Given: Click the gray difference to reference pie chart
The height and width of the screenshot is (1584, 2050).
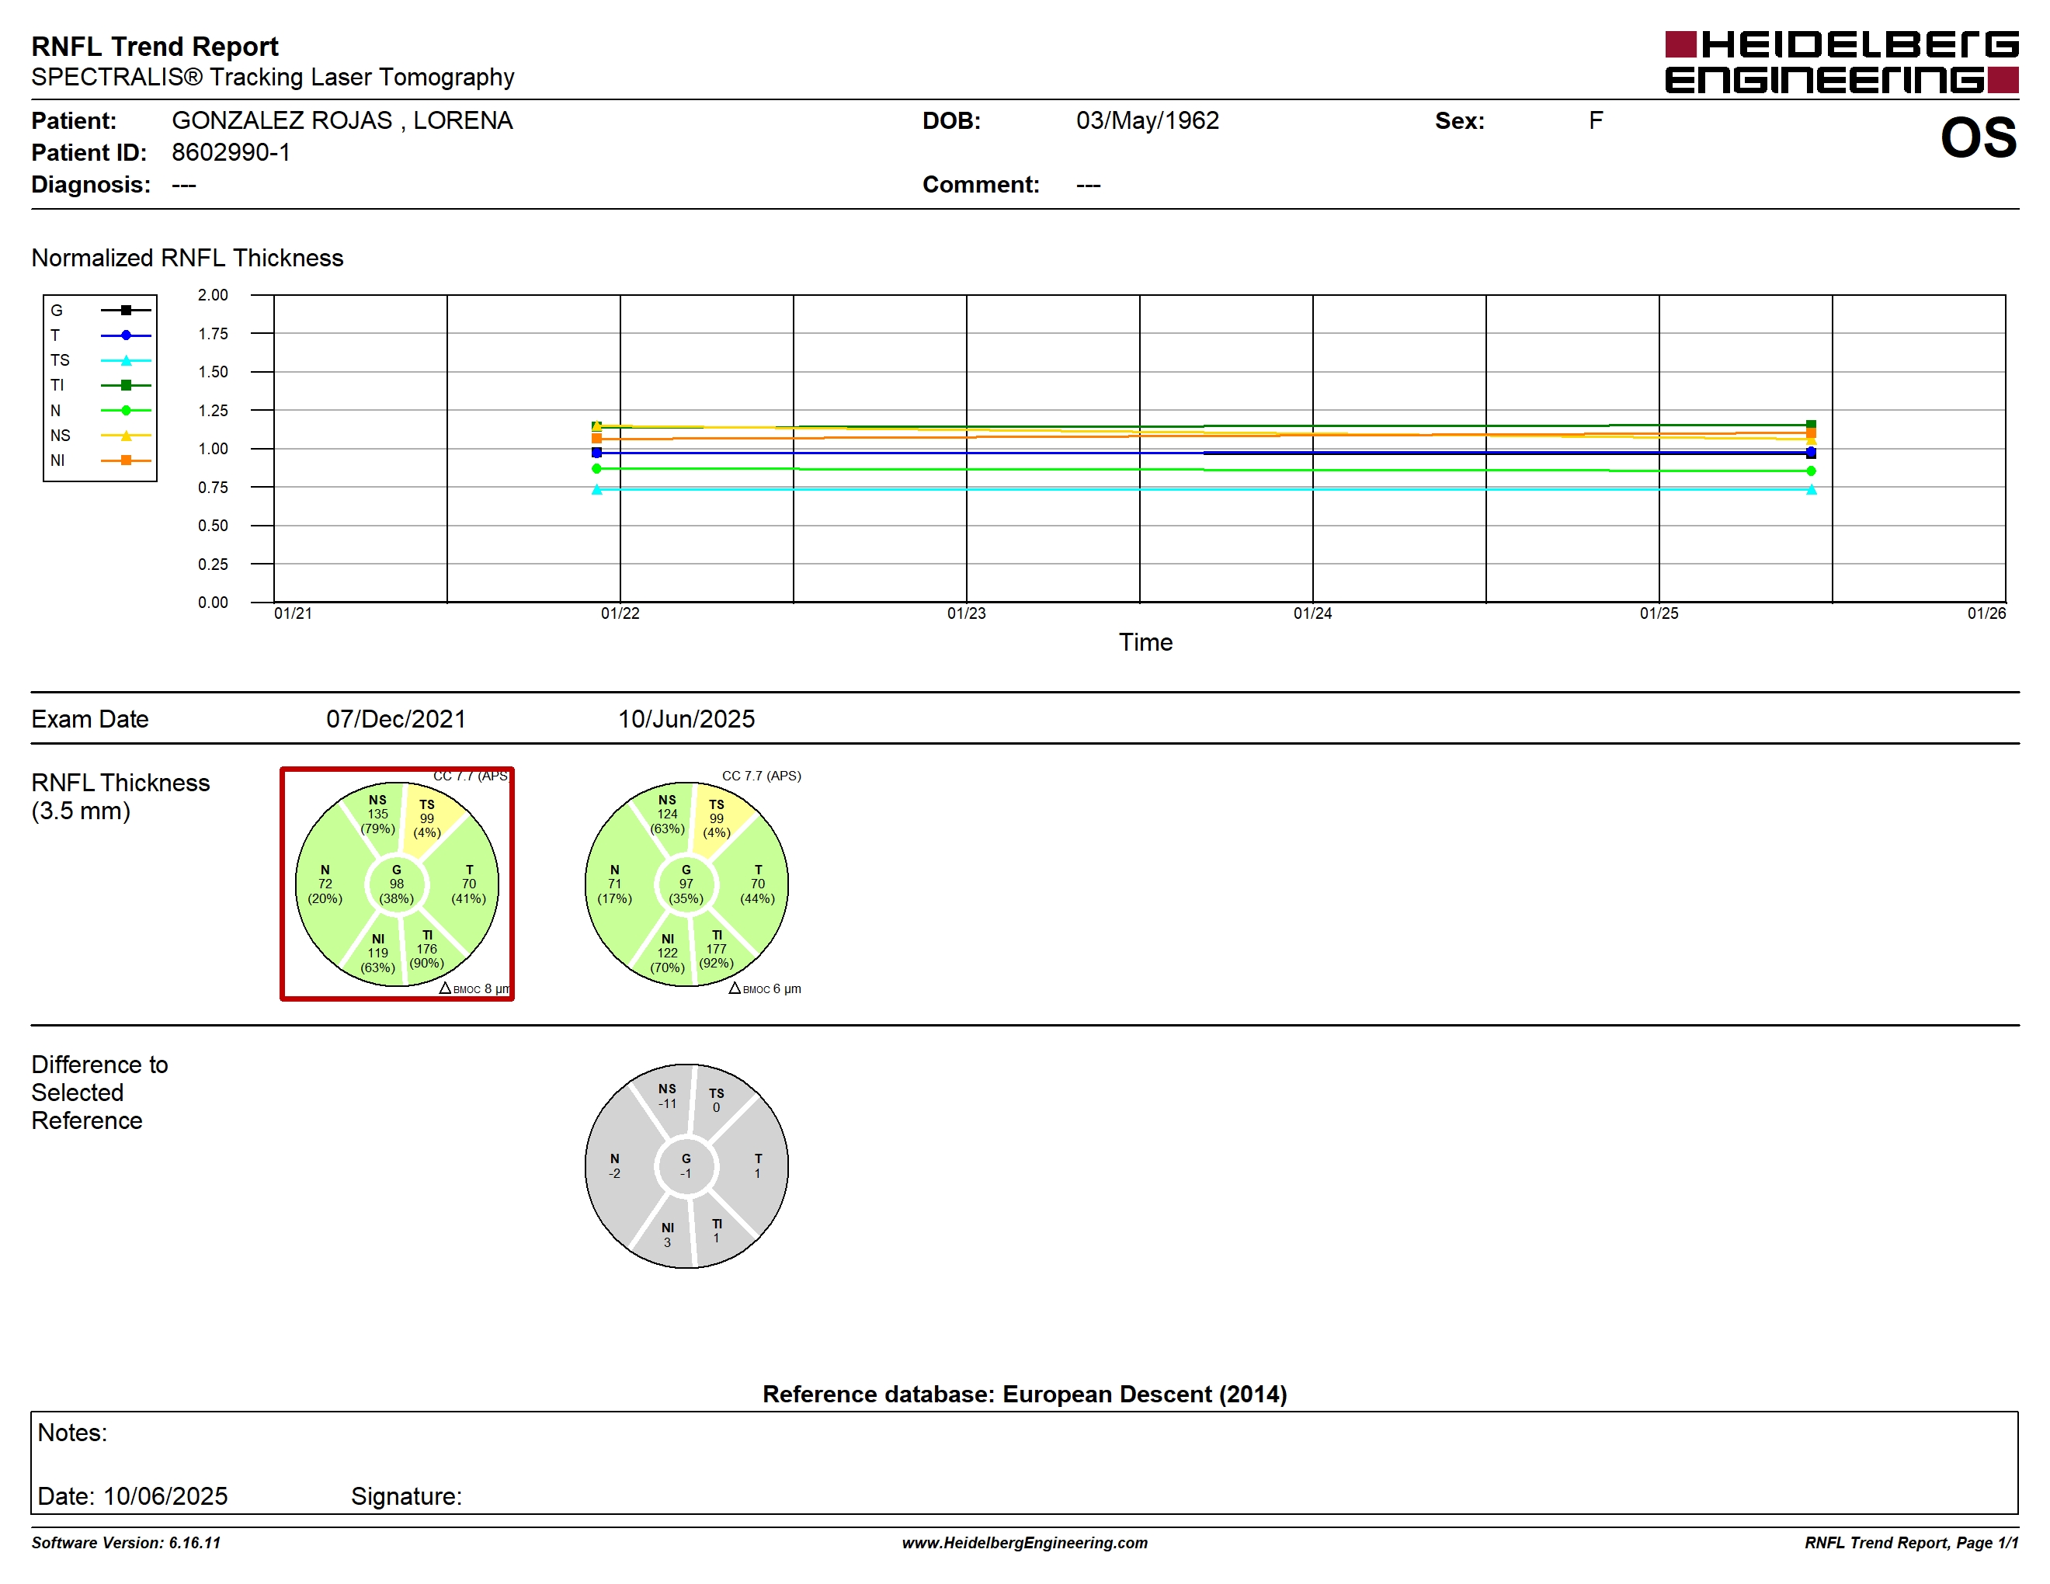Looking at the screenshot, I should point(686,1165).
